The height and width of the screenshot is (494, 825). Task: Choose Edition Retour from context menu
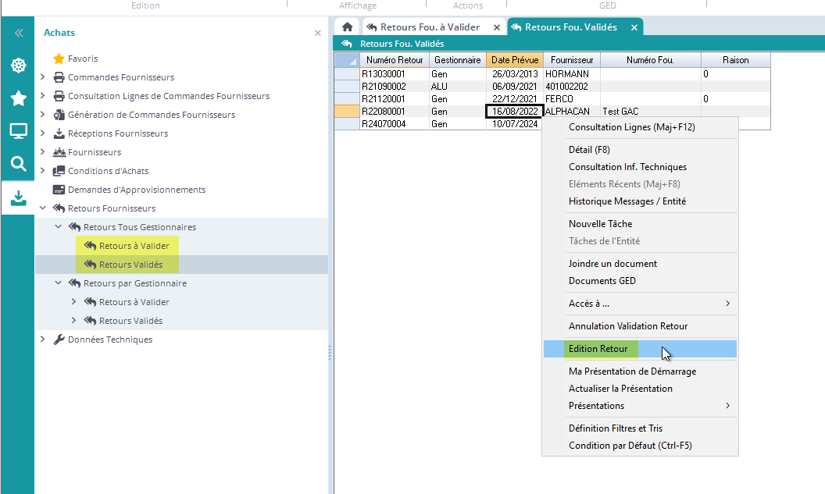click(x=598, y=349)
